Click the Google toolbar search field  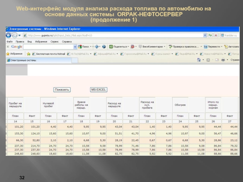coord(48,47)
